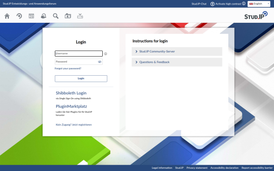This screenshot has width=274, height=171.
Task: Click the Instructions for login heading
Action: click(150, 41)
